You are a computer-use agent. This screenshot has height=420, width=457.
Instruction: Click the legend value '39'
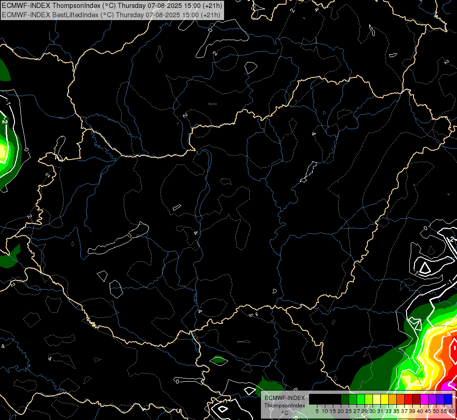(412, 411)
